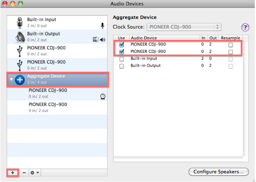The width and height of the screenshot is (256, 182).
Task: Click "2 in/ 0 out" under Built-in Input
Action: click(x=37, y=26)
